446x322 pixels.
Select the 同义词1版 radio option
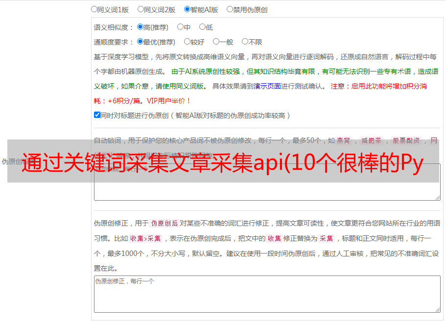point(94,9)
